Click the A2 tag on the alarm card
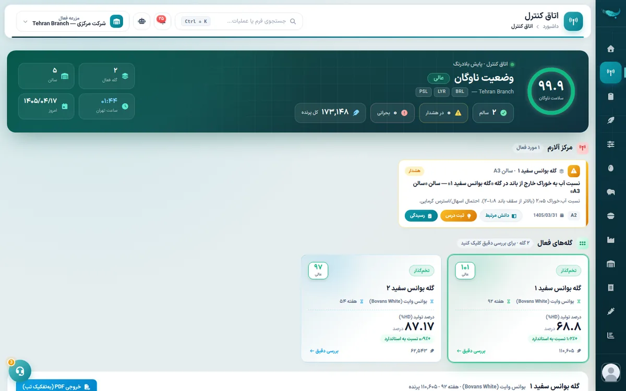Image resolution: width=626 pixels, height=391 pixels. tap(574, 215)
